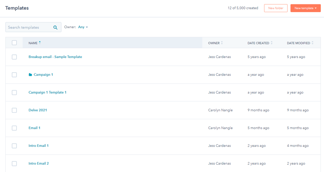The height and width of the screenshot is (172, 324).
Task: Check the Intro Email 2 checkbox
Action: click(14, 163)
